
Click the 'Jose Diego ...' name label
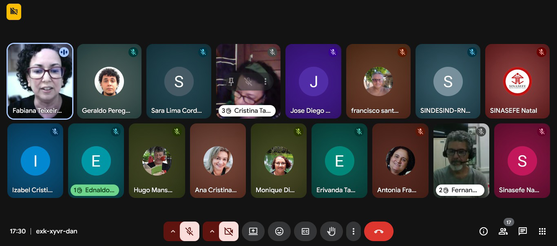[310, 111]
